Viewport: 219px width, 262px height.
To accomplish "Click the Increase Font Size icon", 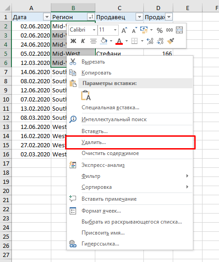I will click(124, 30).
